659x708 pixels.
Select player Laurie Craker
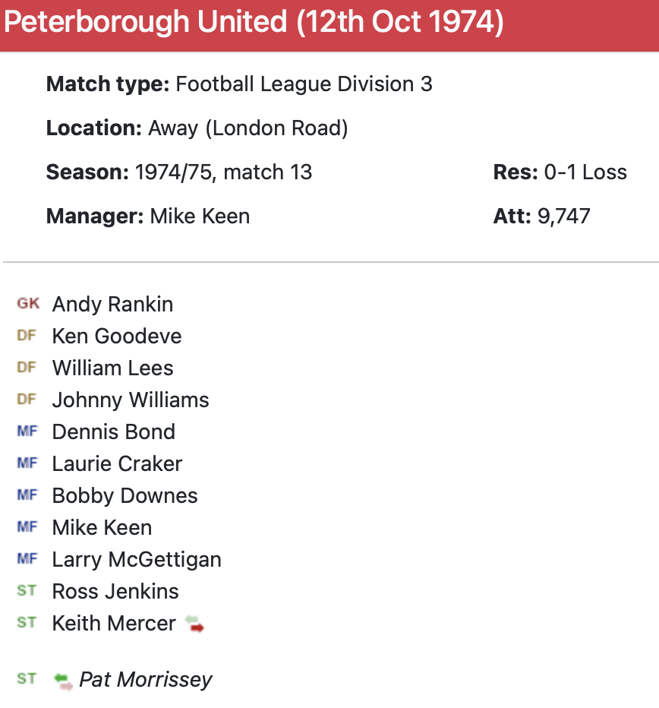(x=117, y=463)
